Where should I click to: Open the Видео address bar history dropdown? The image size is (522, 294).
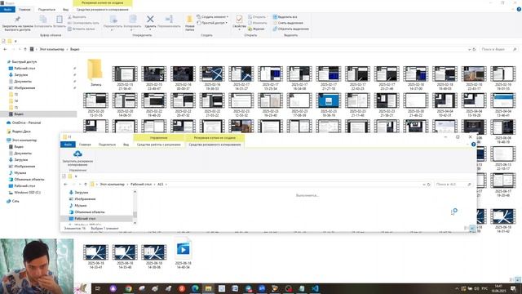pyautogui.click(x=470, y=49)
